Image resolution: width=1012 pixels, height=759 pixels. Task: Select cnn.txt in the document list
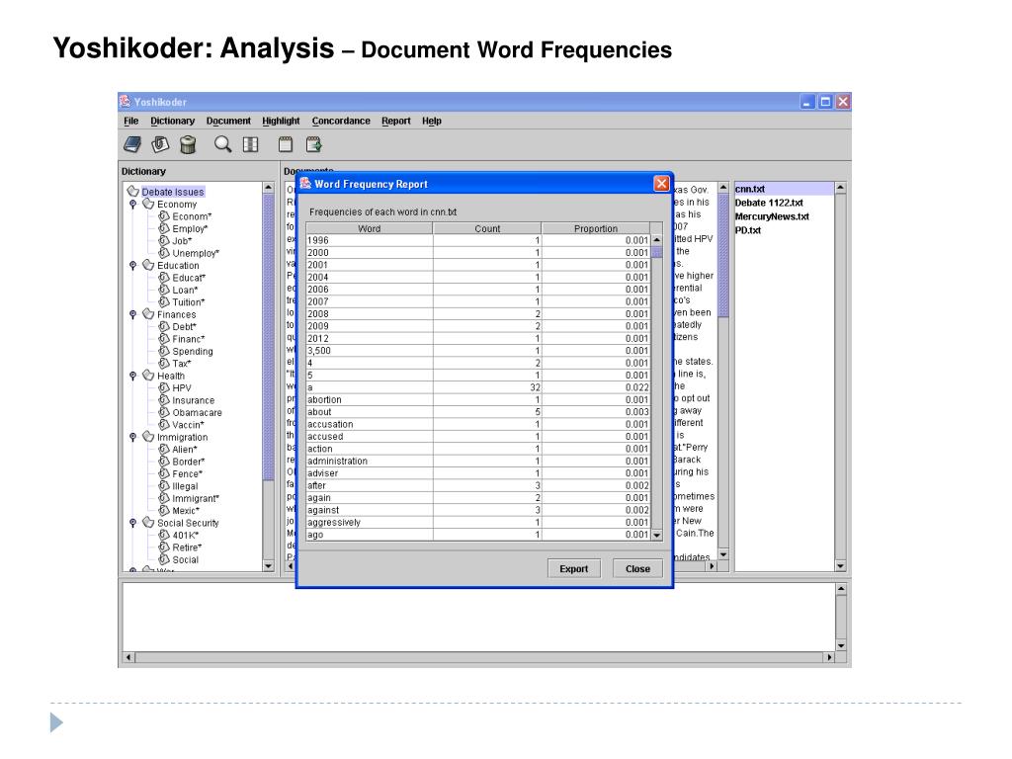(x=784, y=189)
